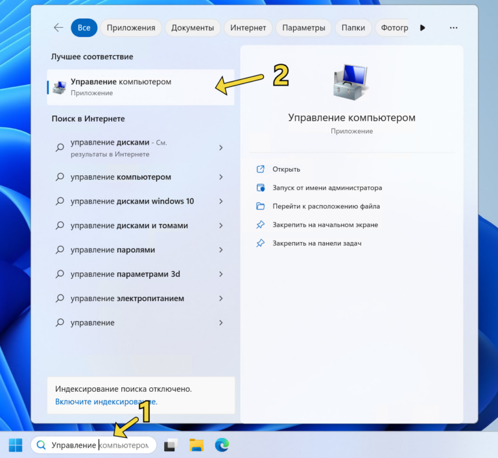The height and width of the screenshot is (458, 498).
Task: Select управление параметрами 3d text
Action: pyautogui.click(x=125, y=274)
